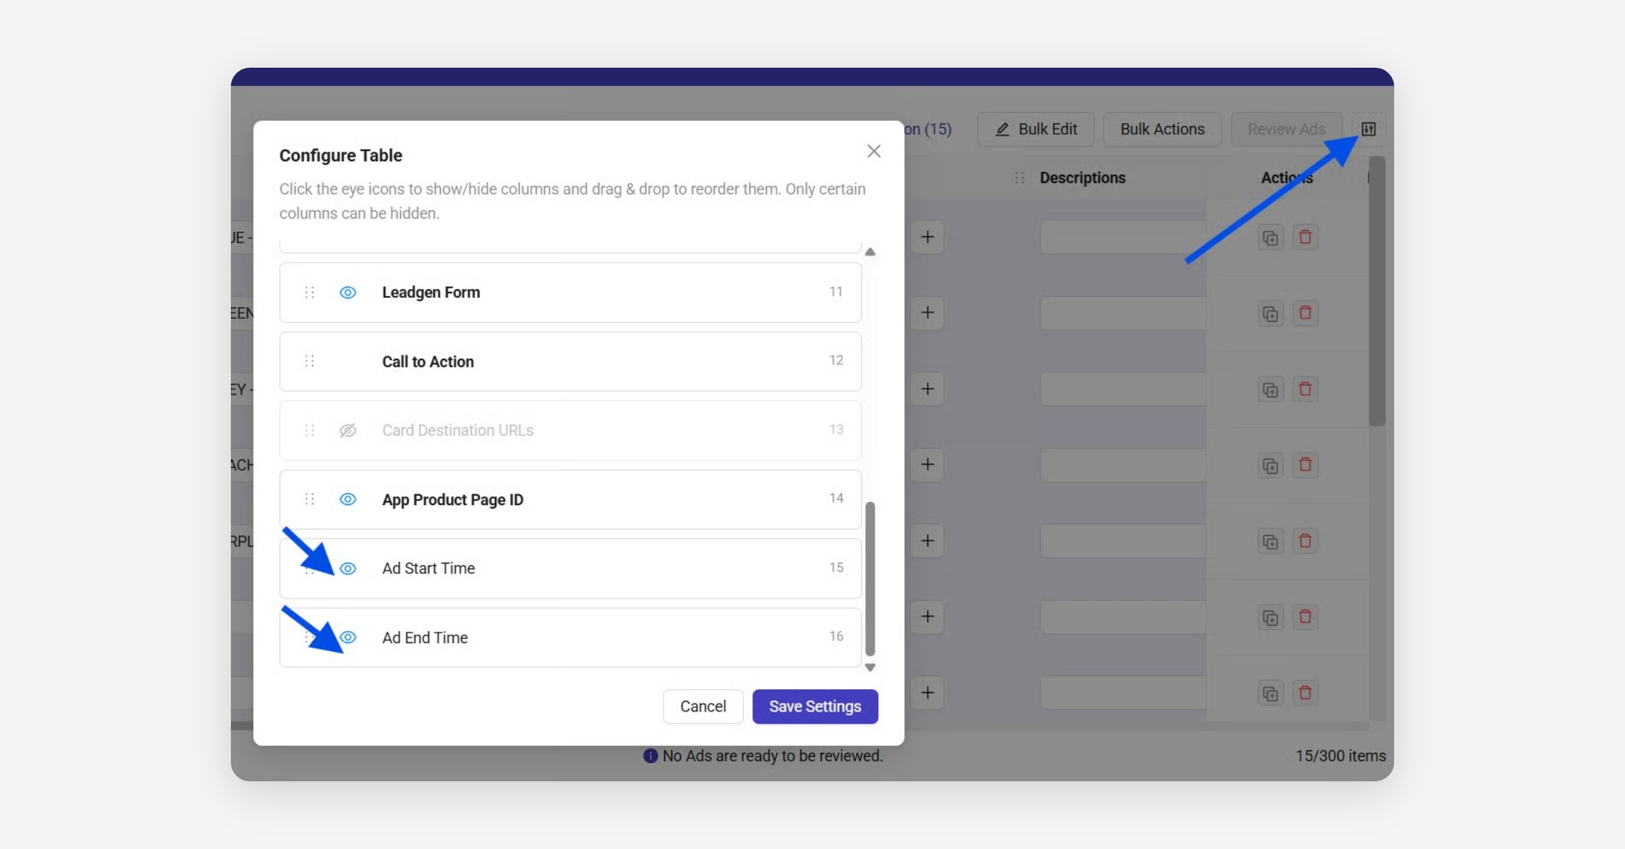Hide the App Product Page ID column
Image resolution: width=1625 pixels, height=849 pixels.
click(348, 500)
